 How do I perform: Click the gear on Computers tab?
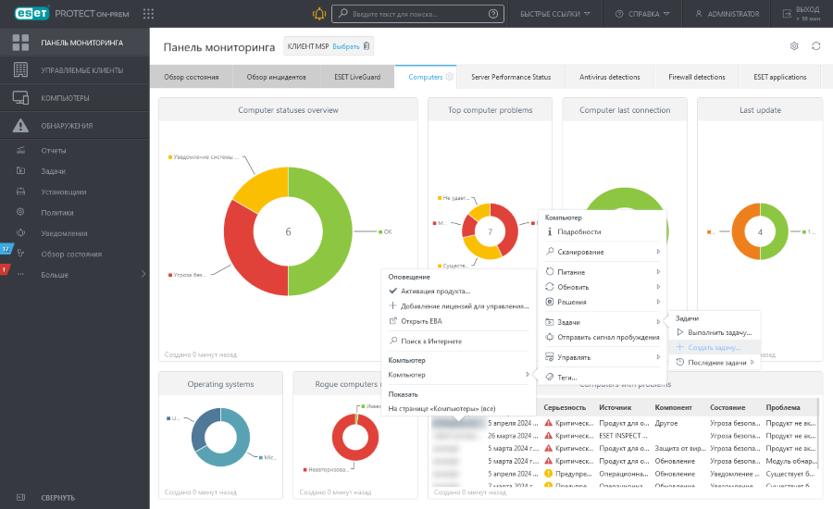[x=450, y=78]
